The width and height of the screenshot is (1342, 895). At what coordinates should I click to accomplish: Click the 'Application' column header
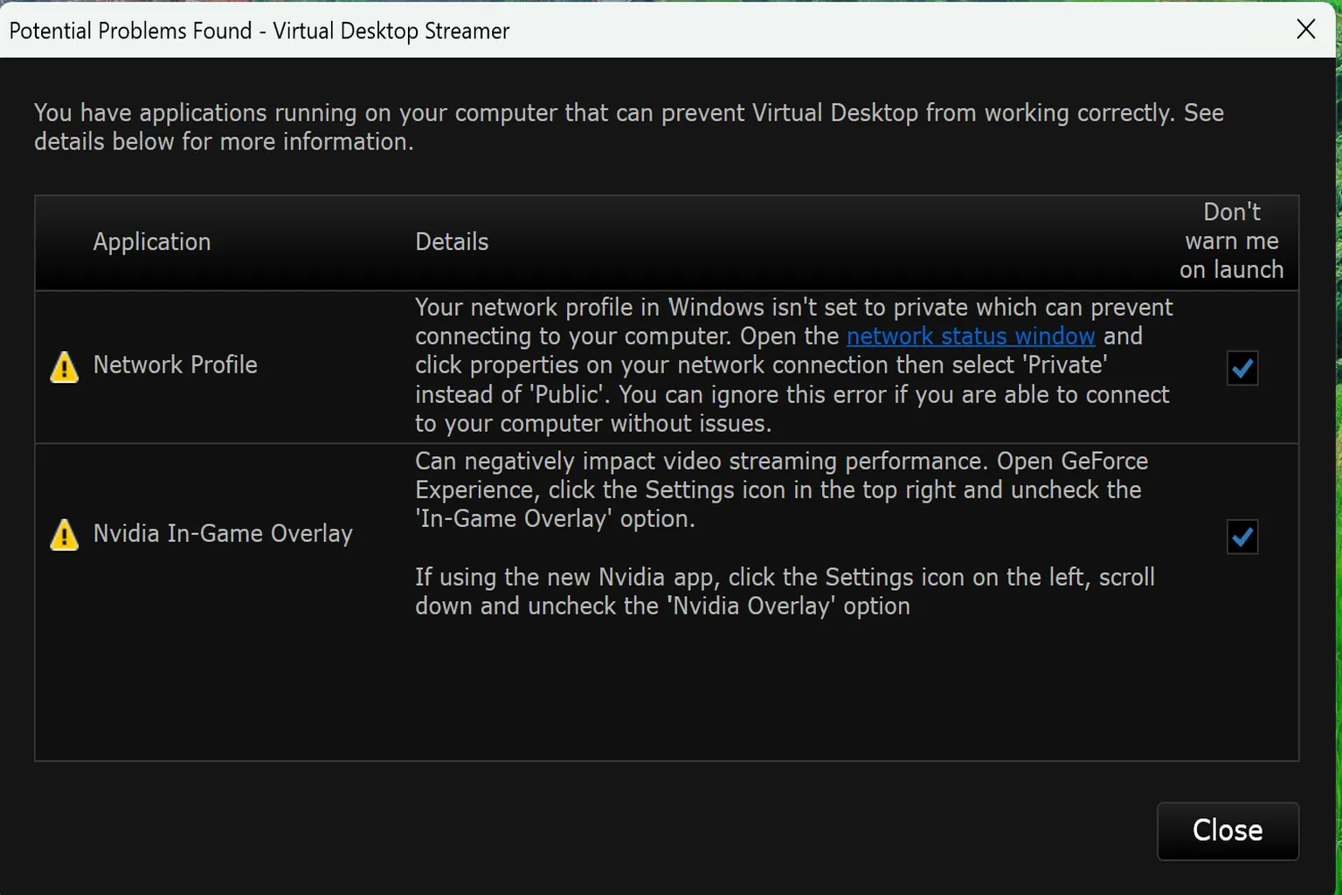tap(152, 241)
